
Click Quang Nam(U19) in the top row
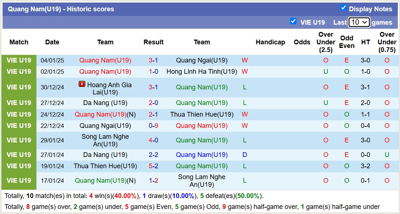click(105, 60)
